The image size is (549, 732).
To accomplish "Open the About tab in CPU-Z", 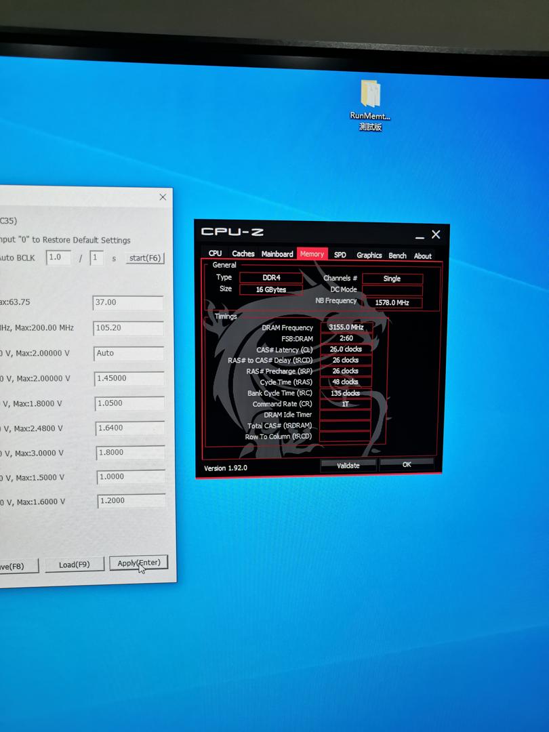I will click(422, 256).
